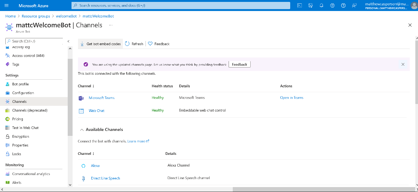Click the Health status column header
Image resolution: width=418 pixels, height=192 pixels.
(x=162, y=86)
